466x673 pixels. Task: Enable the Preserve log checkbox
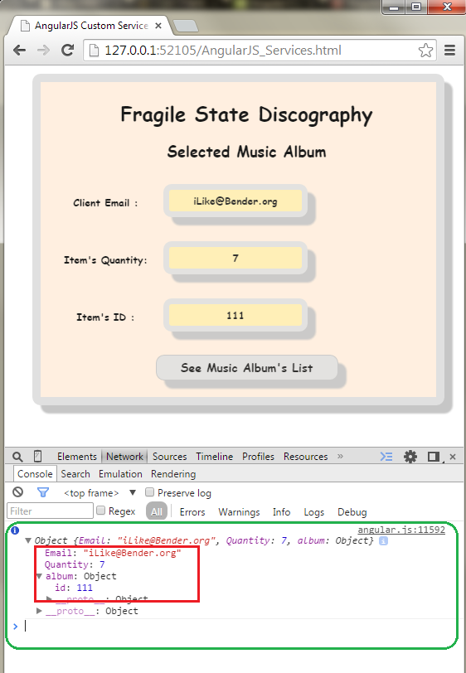coord(150,491)
